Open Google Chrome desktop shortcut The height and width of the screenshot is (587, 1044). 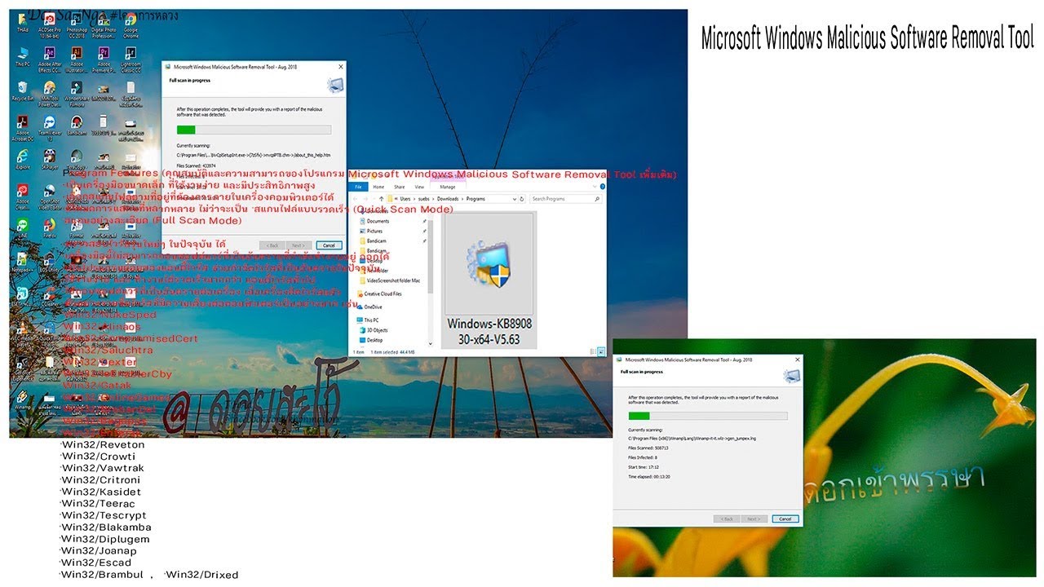click(130, 25)
